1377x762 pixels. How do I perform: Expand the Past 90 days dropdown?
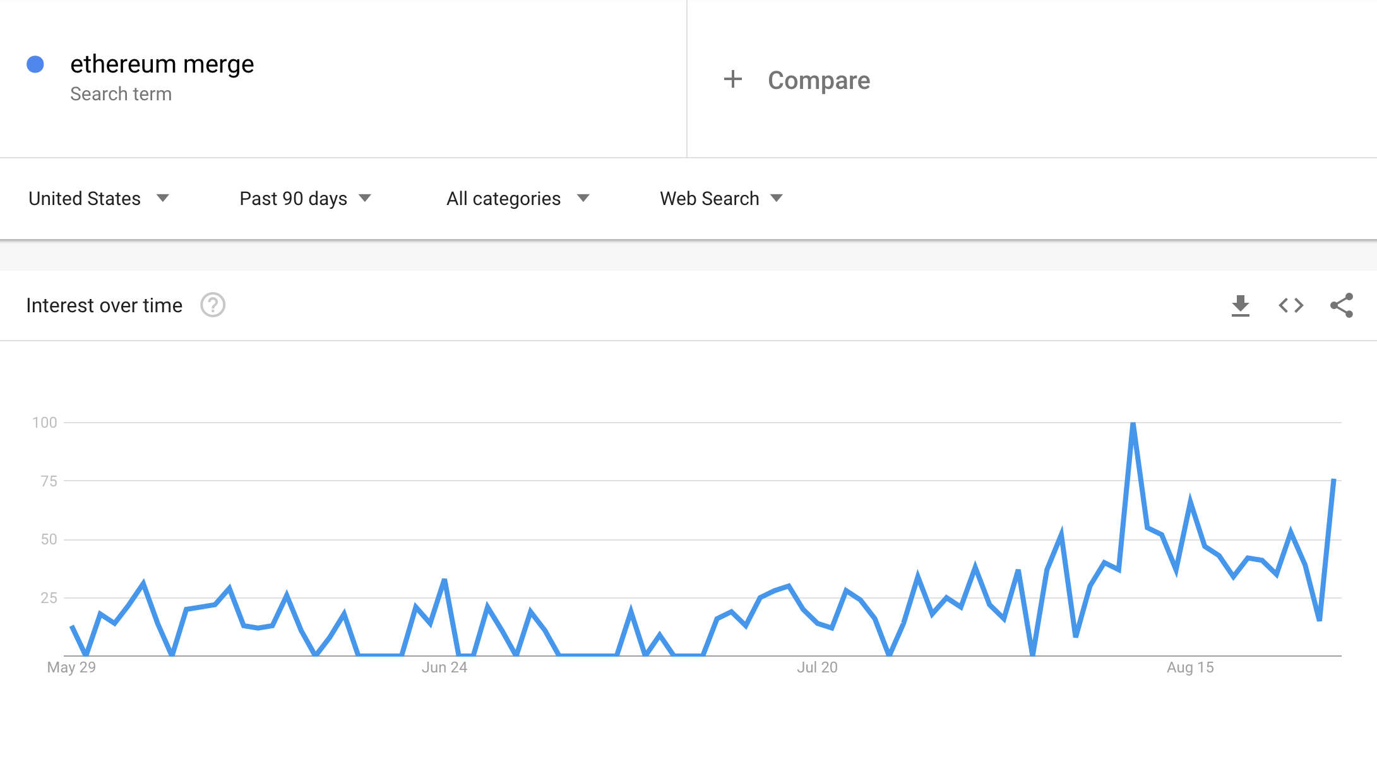pos(305,199)
